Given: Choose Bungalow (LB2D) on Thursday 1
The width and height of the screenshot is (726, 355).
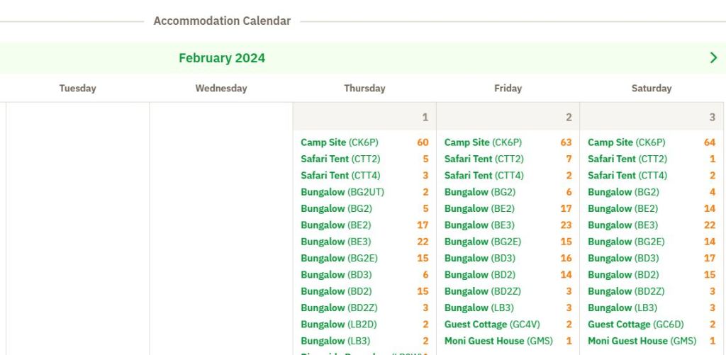Looking at the screenshot, I should tap(338, 325).
